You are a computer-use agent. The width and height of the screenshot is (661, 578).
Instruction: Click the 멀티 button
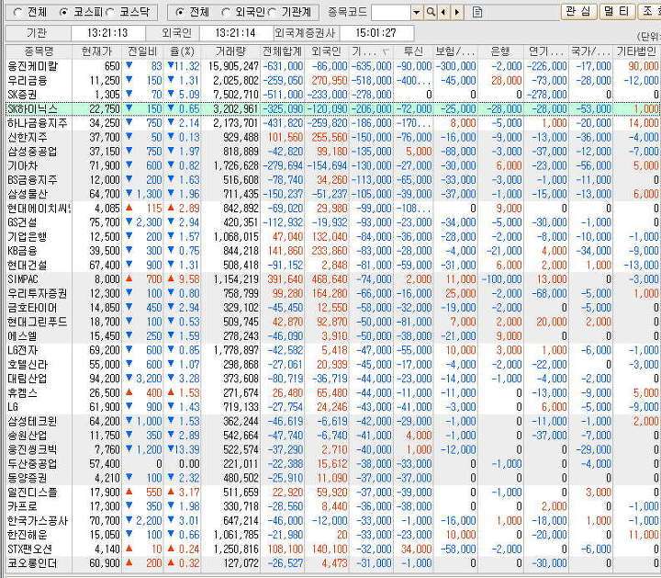tap(617, 11)
